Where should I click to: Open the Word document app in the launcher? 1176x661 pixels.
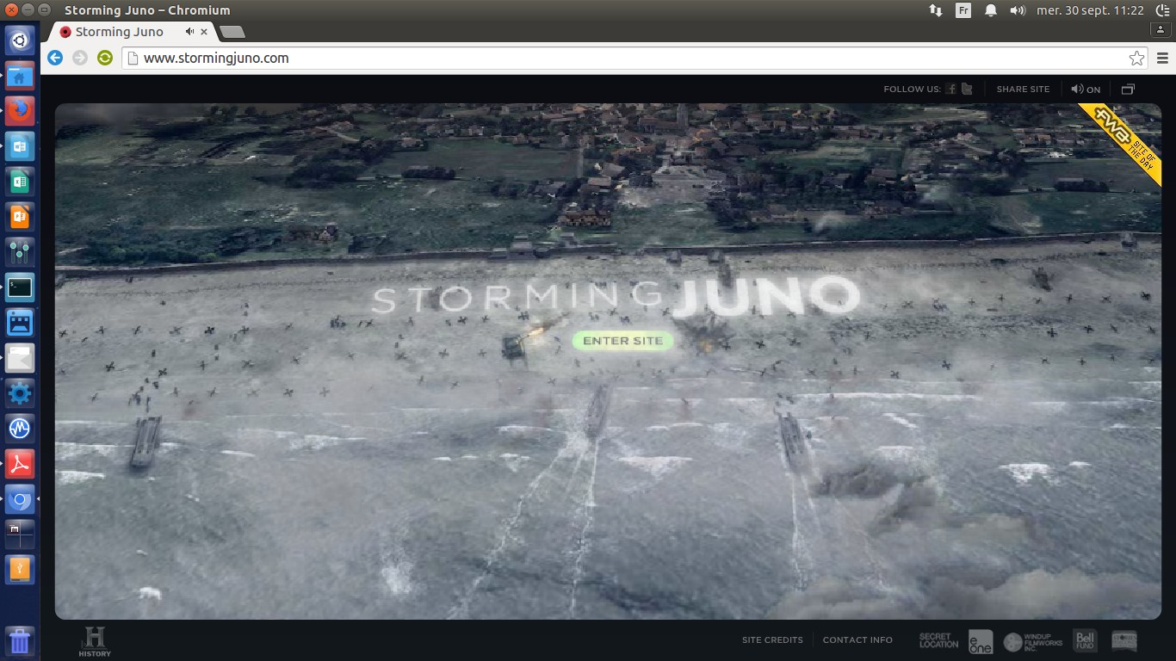point(20,145)
